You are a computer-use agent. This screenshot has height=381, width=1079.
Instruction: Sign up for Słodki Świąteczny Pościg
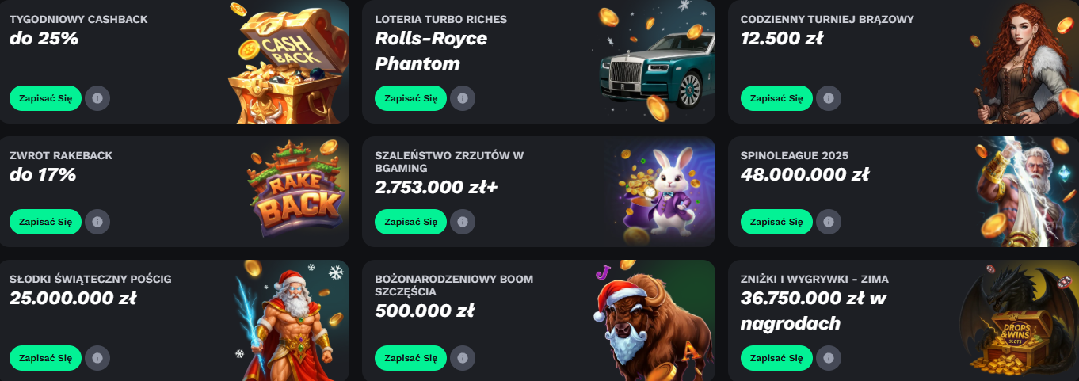45,358
